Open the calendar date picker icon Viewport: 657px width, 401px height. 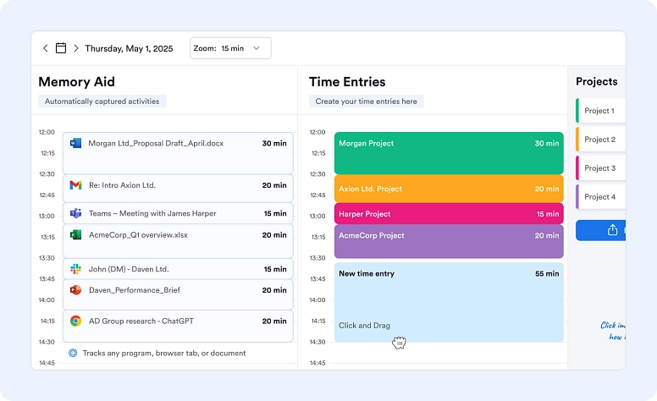pyautogui.click(x=61, y=48)
